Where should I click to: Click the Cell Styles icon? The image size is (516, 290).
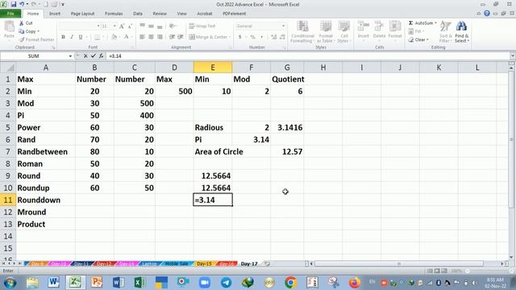tap(344, 27)
